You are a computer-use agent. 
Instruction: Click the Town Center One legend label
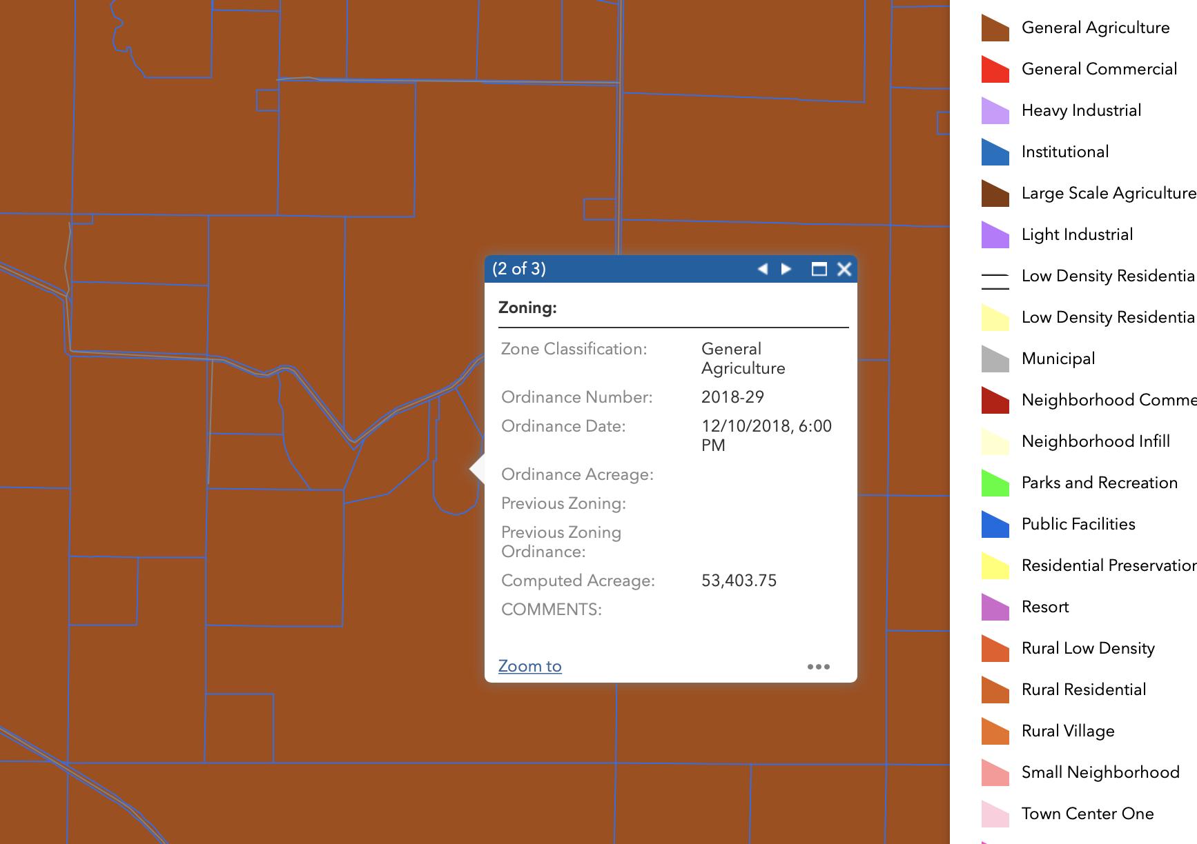[1087, 814]
